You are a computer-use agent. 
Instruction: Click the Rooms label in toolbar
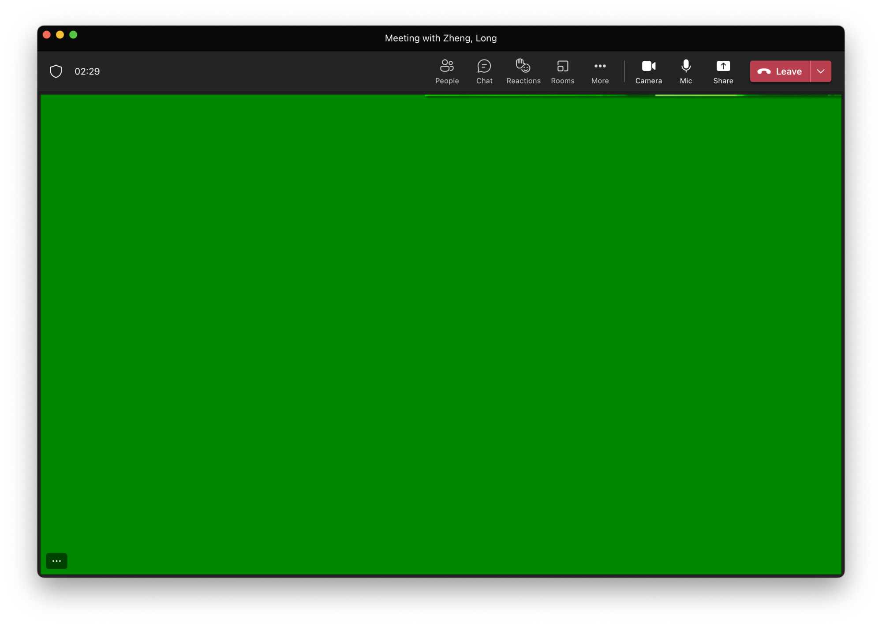(x=562, y=81)
